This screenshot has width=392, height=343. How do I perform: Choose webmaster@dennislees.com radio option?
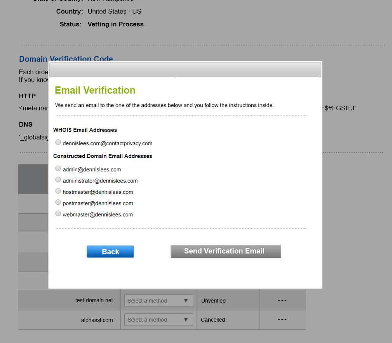pos(58,214)
